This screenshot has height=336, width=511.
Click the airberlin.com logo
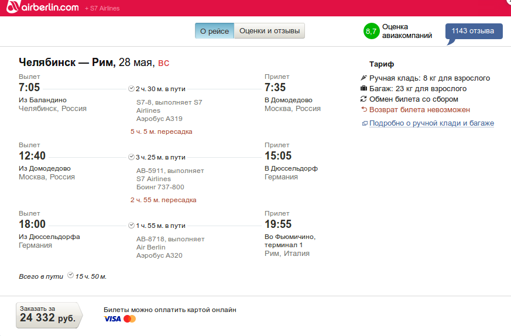[x=42, y=6]
